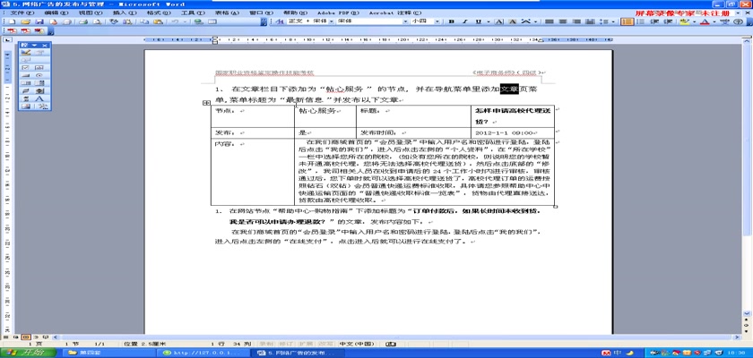This screenshot has width=753, height=358.
Task: Click the first Adobe PDF convert icon
Action: (x=12, y=30)
